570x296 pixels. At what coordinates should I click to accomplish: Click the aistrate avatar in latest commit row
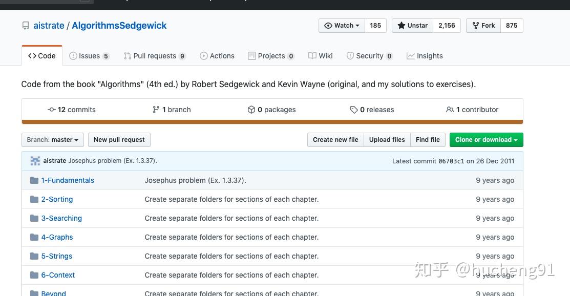(35, 161)
